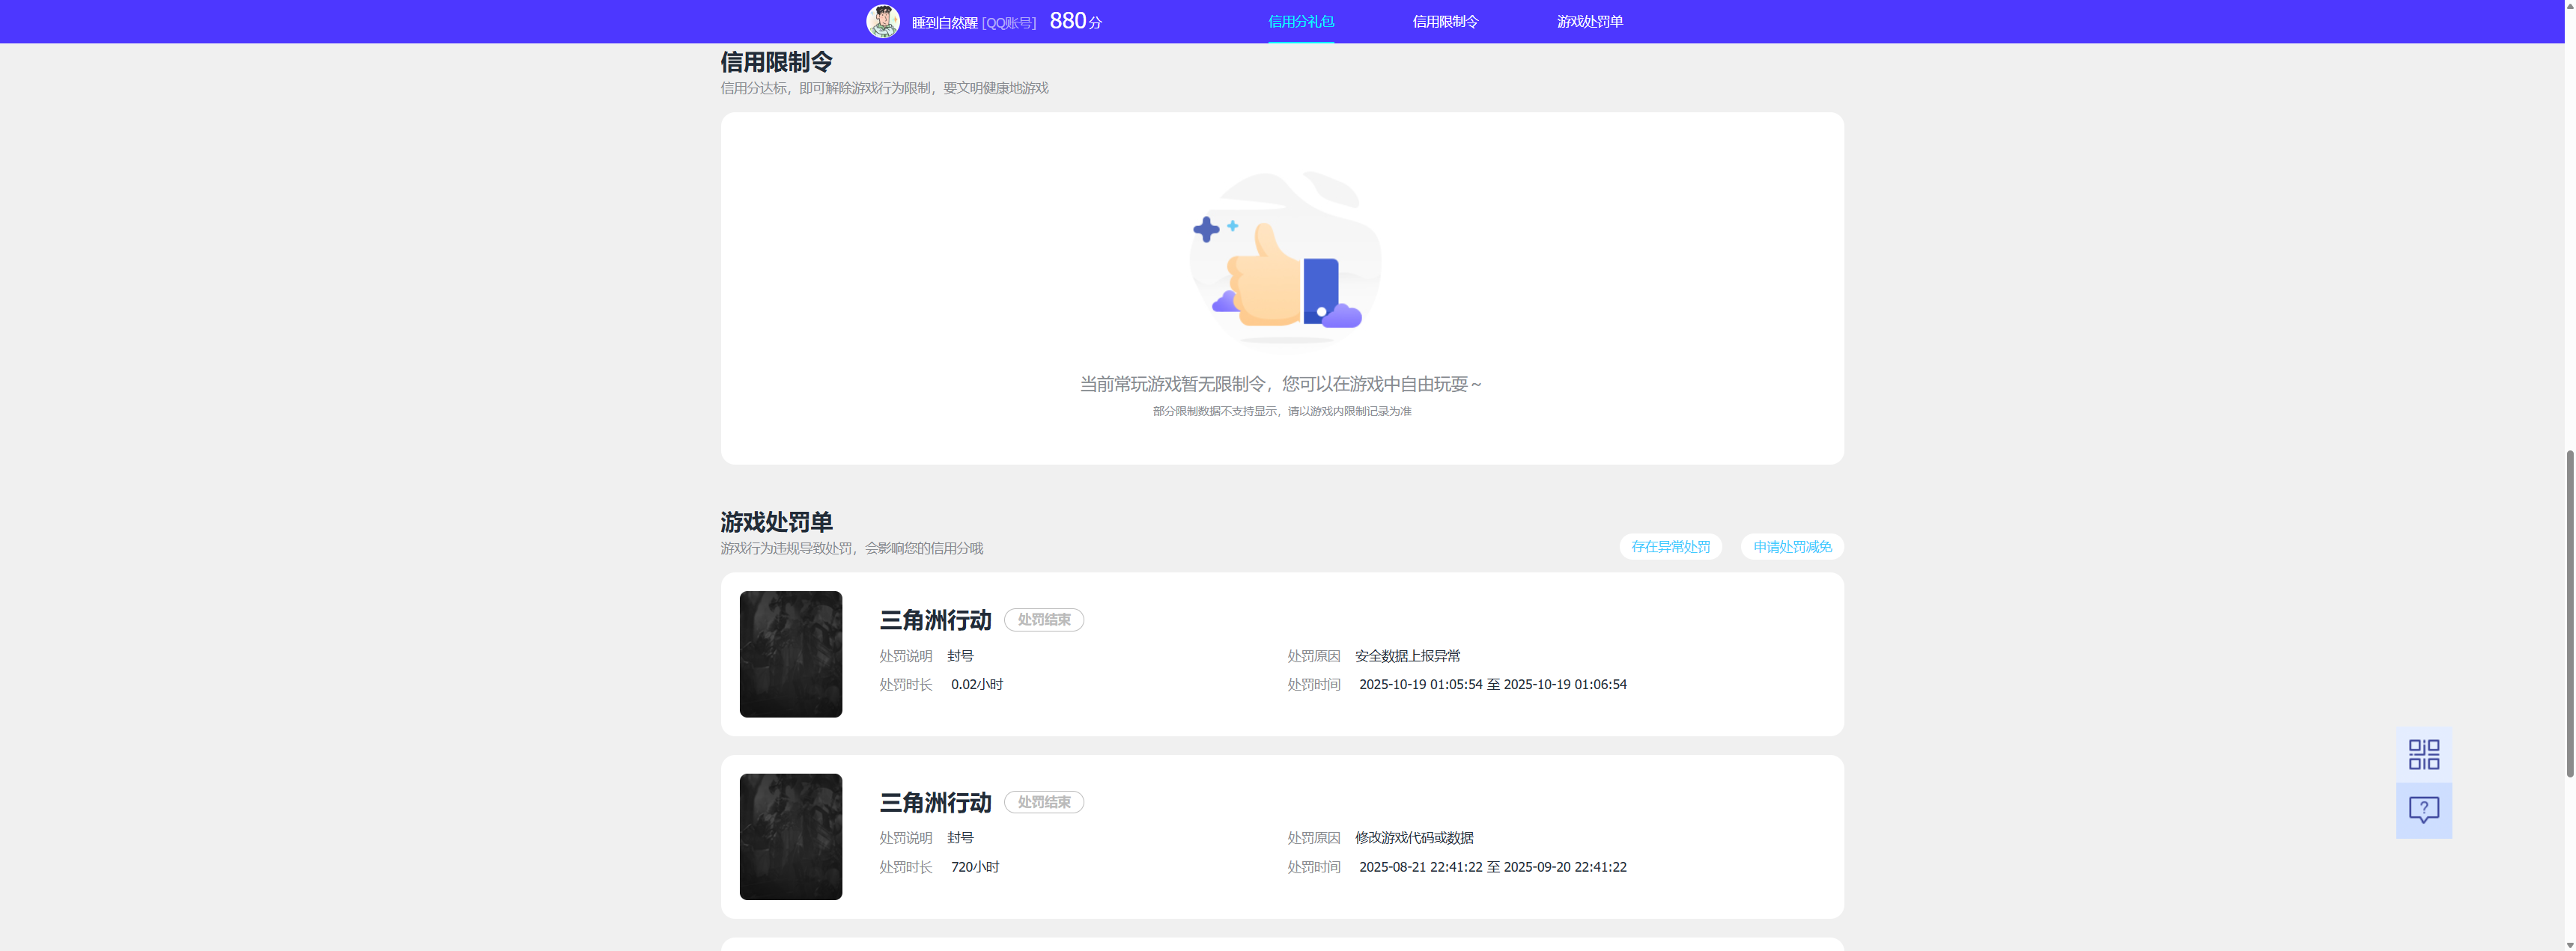Click the 信用限制令 section heading
The height and width of the screenshot is (951, 2576).
point(776,62)
